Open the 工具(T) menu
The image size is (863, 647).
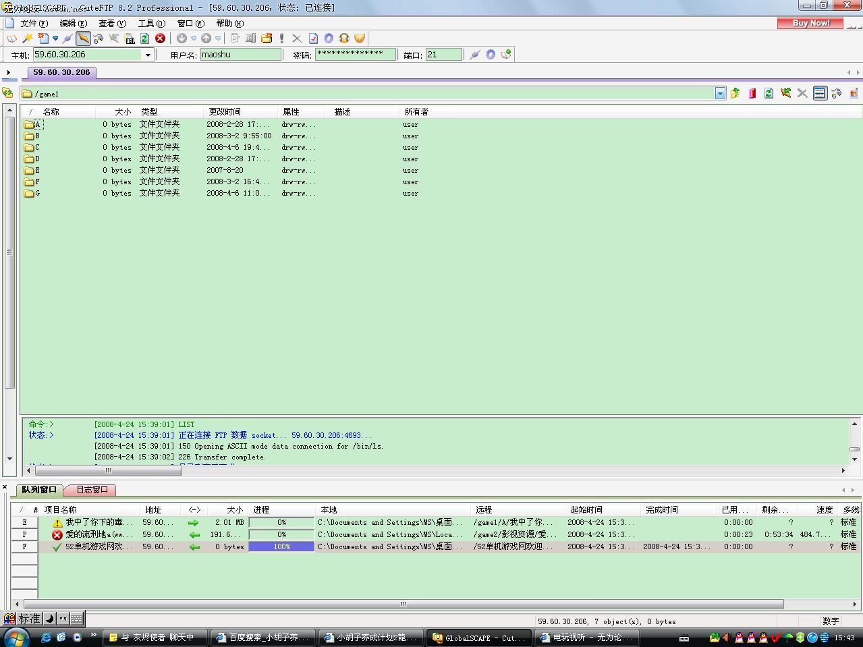pos(151,23)
